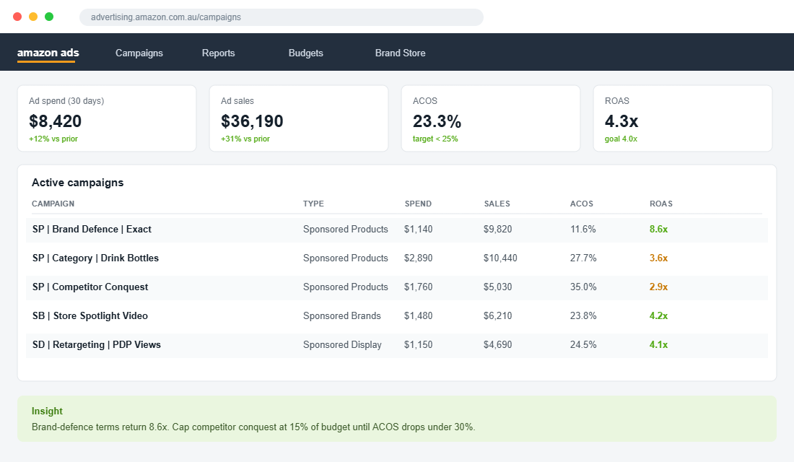Viewport: 794px width, 462px height.
Task: Select the Ad spend (30 days) card
Action: 107,118
